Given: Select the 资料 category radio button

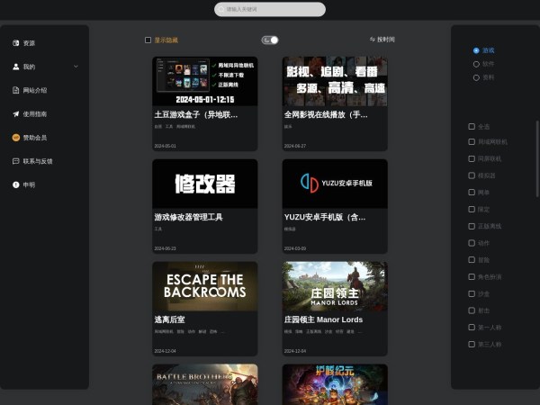Looking at the screenshot, I should (x=476, y=77).
